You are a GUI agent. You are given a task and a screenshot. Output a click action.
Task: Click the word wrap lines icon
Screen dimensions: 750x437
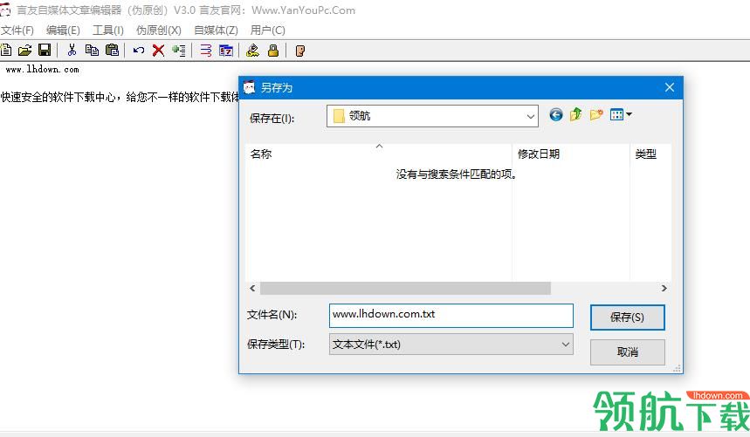[206, 50]
